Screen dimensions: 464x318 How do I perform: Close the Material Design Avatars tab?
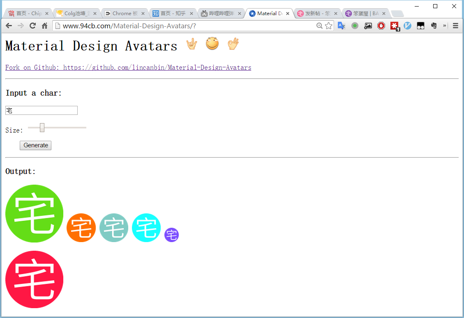pyautogui.click(x=288, y=14)
